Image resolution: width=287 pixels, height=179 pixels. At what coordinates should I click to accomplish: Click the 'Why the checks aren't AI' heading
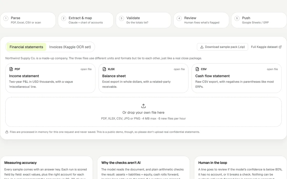(121, 163)
